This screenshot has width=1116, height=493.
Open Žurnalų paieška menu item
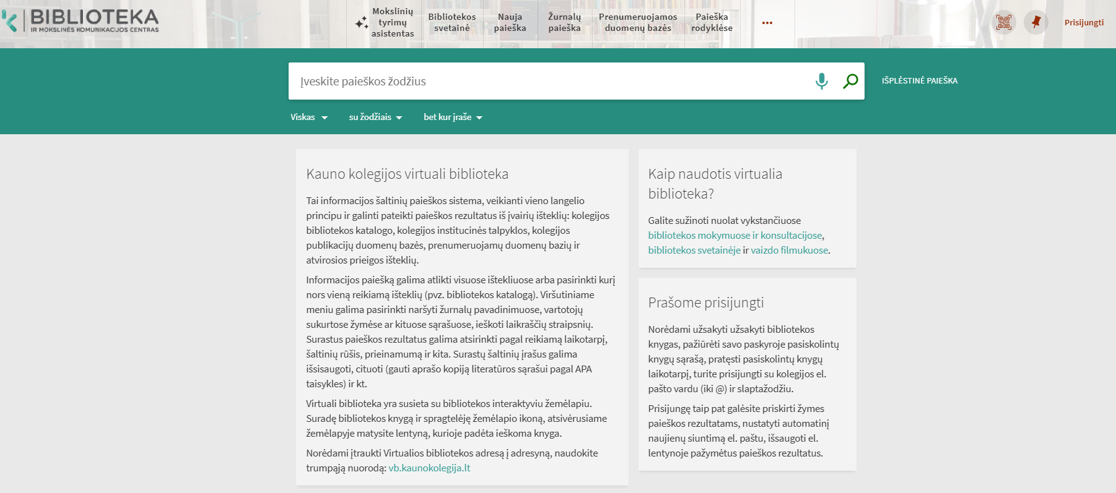tap(564, 23)
